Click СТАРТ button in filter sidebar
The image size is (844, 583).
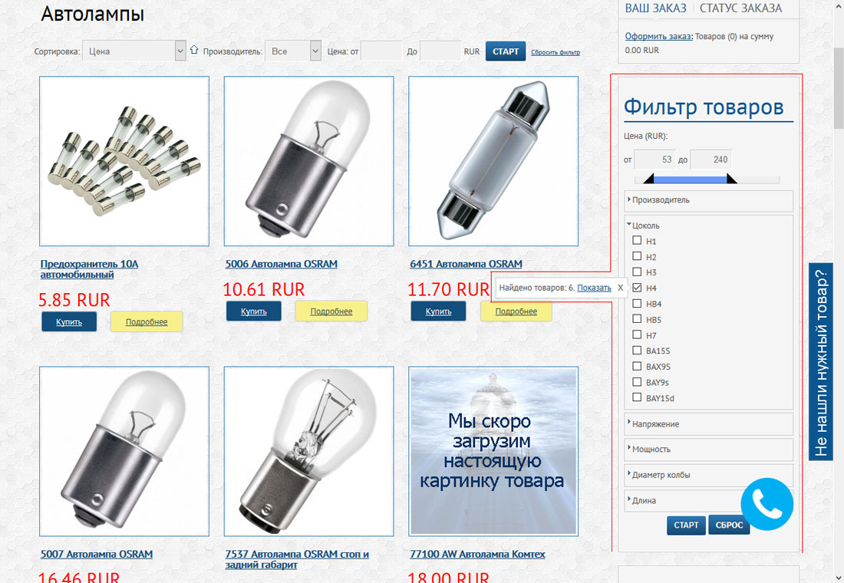(686, 525)
